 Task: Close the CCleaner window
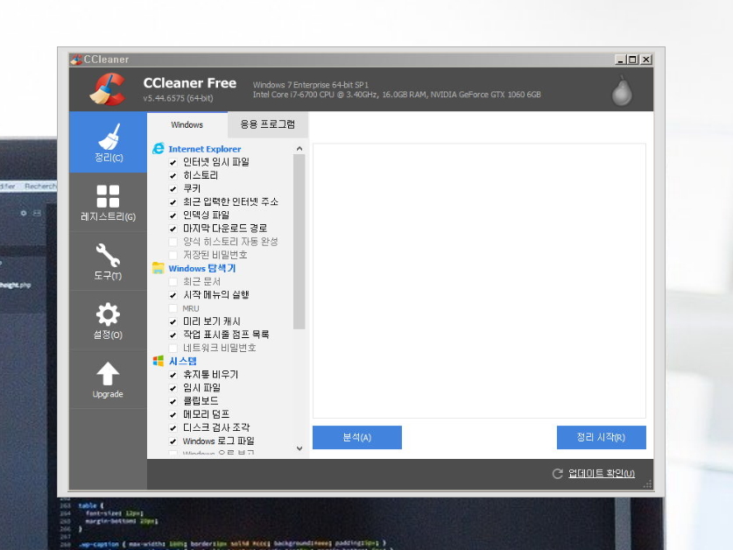click(646, 60)
